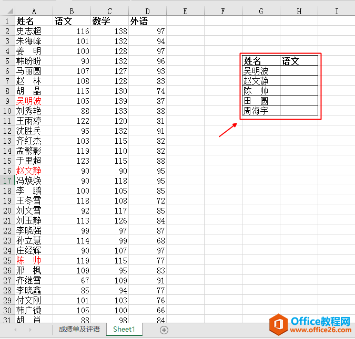Click 语文 score 123 for 于里超
Image resolution: width=355 pixels, height=339 pixels.
click(72, 161)
